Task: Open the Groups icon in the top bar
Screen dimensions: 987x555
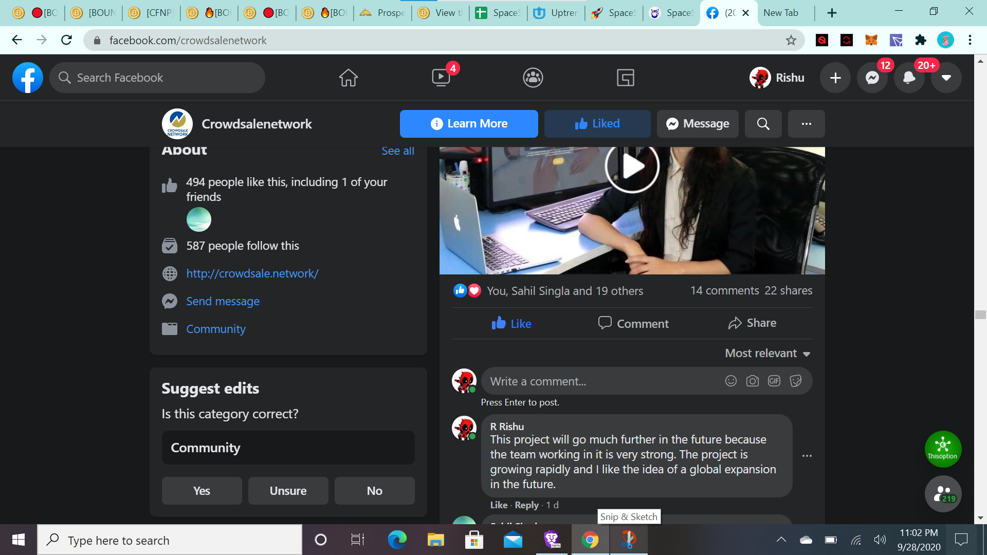Action: pos(533,78)
